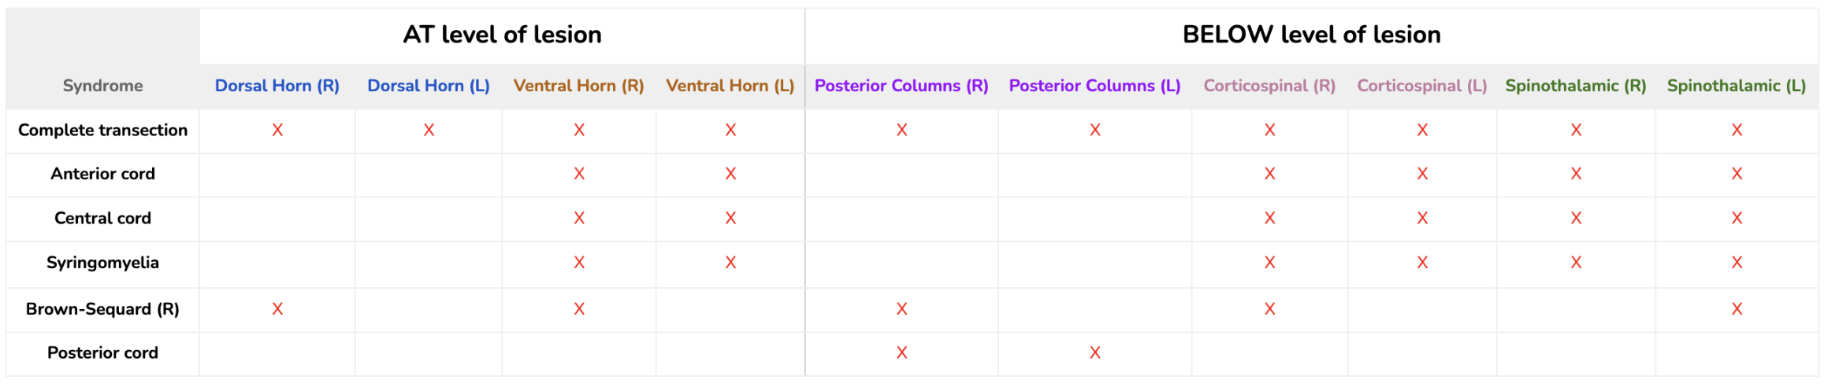Click Anterior cord's X under Ventral Horn (R)
The width and height of the screenshot is (1828, 387).
click(x=579, y=174)
